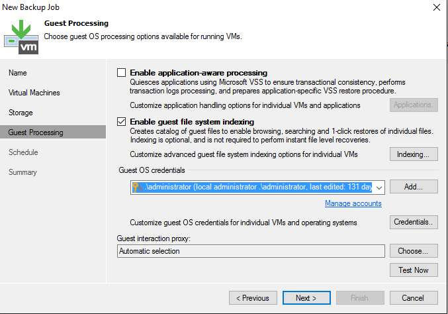Click the Manage accounts link
Viewport: 448px width, 314px height.
(x=353, y=203)
